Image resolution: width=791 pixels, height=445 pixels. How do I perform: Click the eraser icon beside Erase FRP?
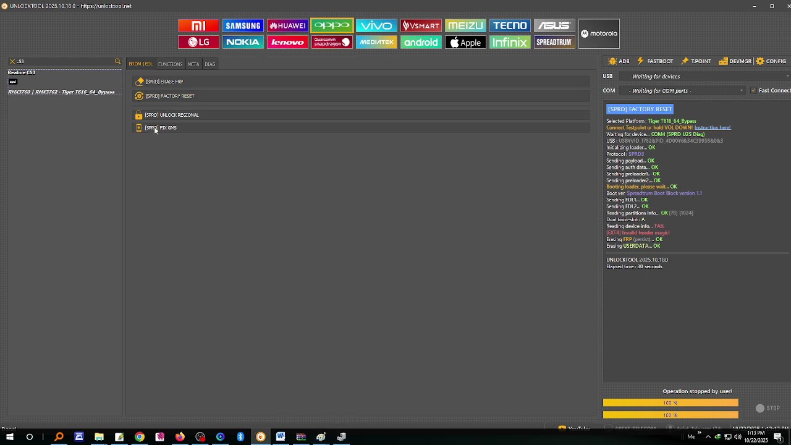(140, 82)
